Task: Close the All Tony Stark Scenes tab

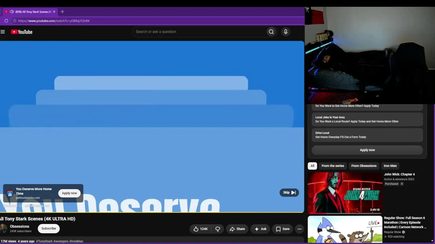Action: [54, 12]
